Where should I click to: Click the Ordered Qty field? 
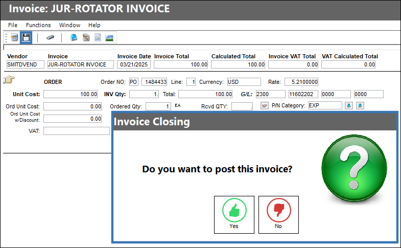click(x=158, y=106)
